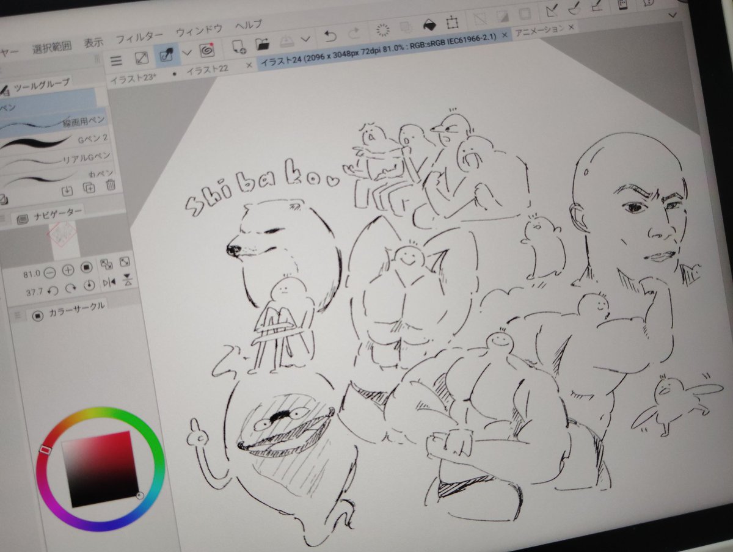Undo the last stroke with Undo arrow
The image size is (733, 552).
(330, 36)
